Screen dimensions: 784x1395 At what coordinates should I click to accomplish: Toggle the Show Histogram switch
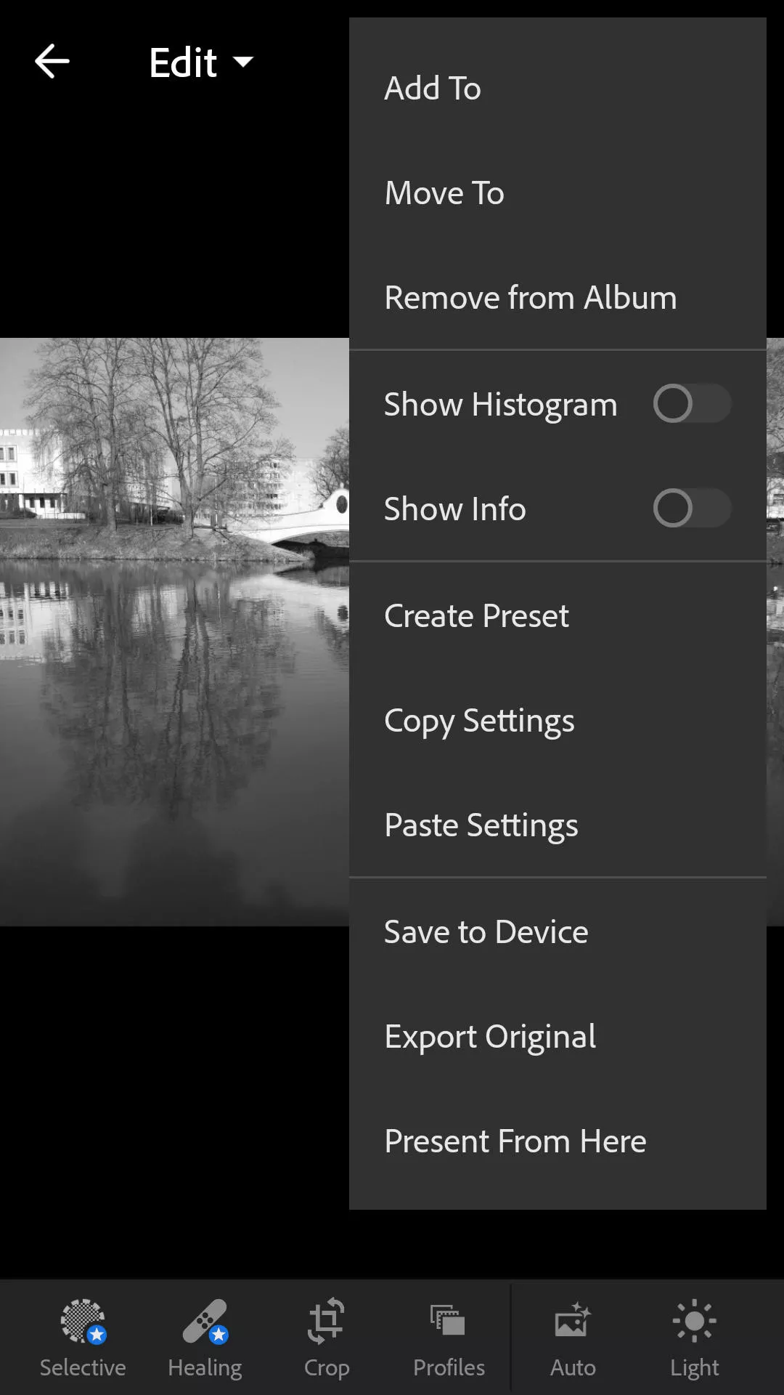pos(691,404)
